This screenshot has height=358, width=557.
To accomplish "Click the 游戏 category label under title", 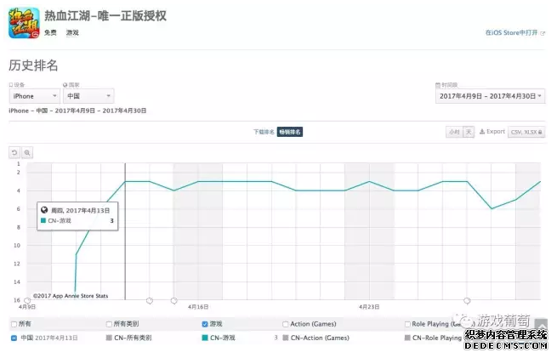I will click(72, 32).
